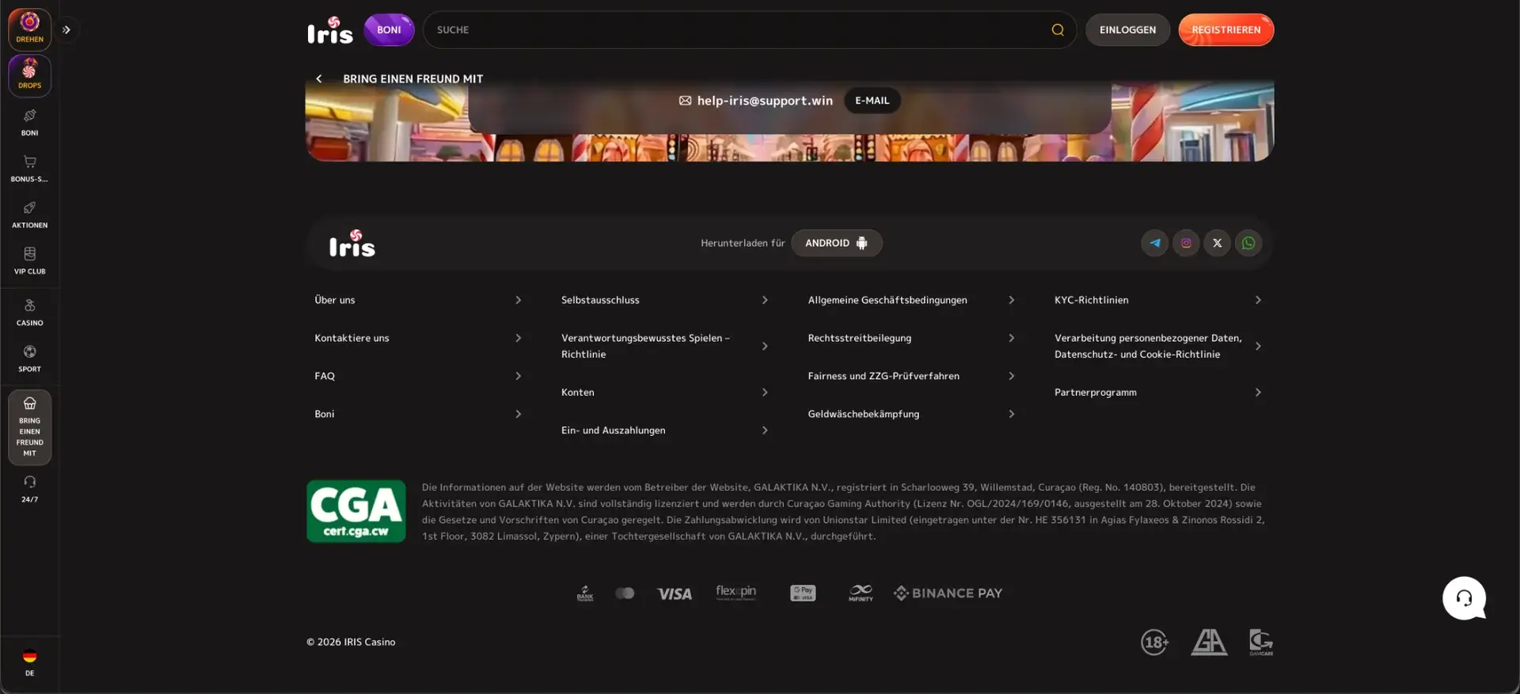
Task: Open the Bonus shop cart icon
Action: [x=29, y=169]
